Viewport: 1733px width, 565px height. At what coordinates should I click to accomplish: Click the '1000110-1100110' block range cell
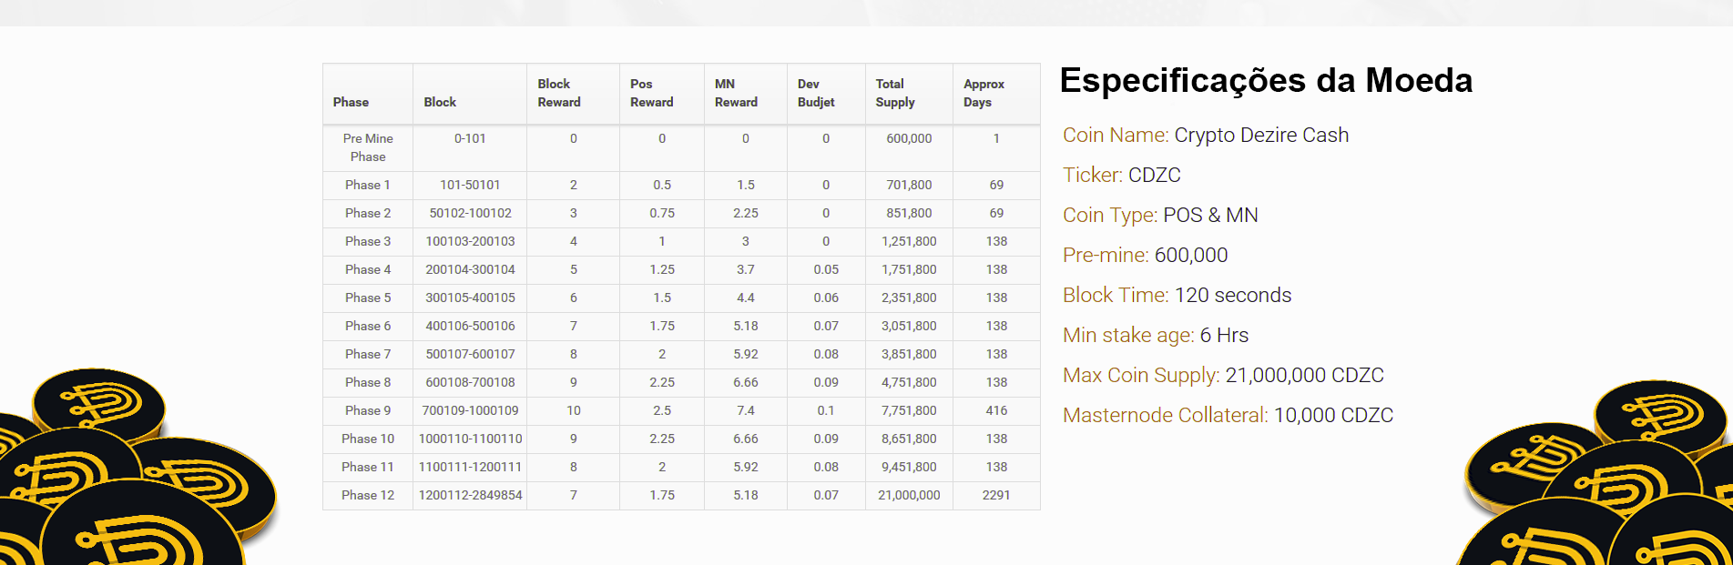pos(470,439)
